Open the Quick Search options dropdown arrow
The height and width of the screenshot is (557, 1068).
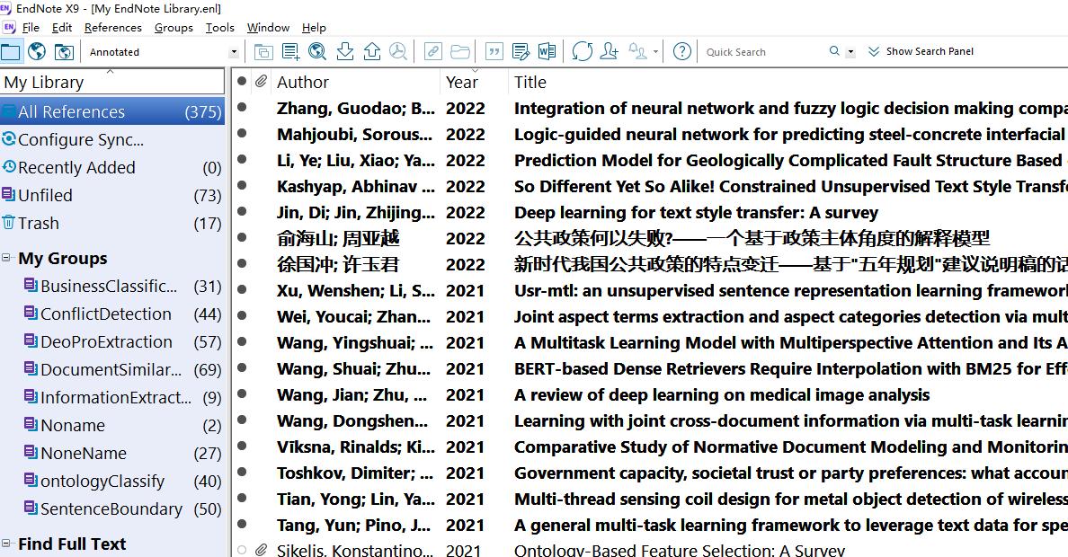point(850,52)
